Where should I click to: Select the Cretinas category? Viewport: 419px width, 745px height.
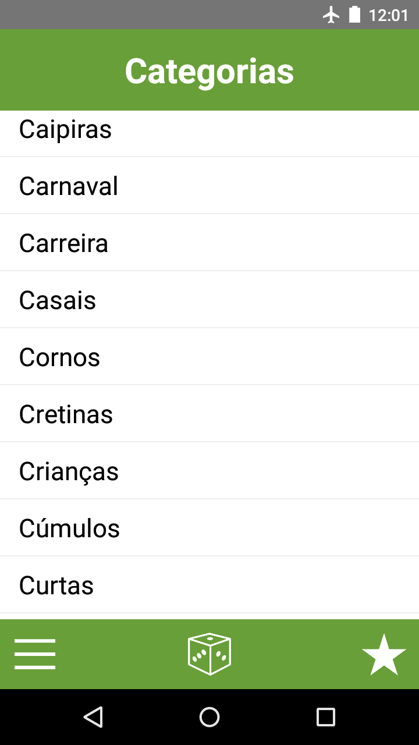[210, 414]
